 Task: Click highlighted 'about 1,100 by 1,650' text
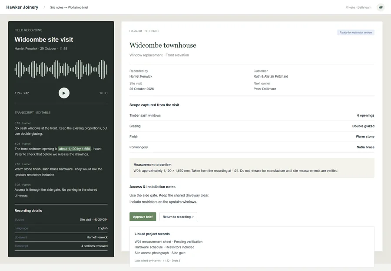tap(75, 149)
